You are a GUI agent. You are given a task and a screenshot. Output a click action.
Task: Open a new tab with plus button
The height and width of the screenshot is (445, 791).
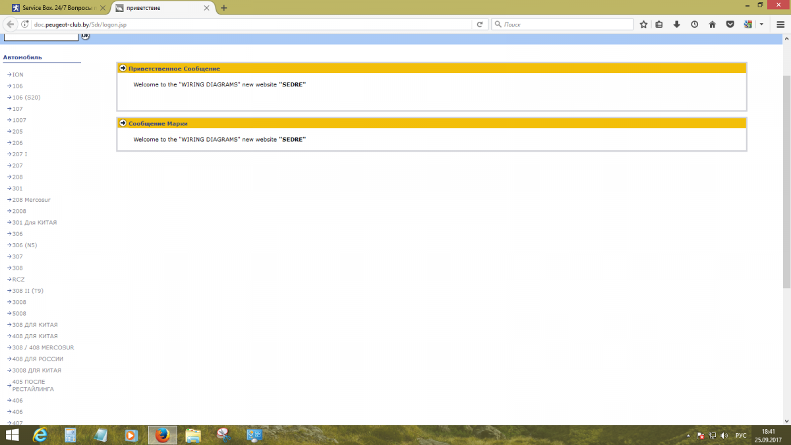224,8
